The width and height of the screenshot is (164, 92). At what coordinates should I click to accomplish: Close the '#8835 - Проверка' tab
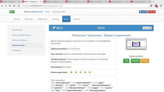[41, 2]
